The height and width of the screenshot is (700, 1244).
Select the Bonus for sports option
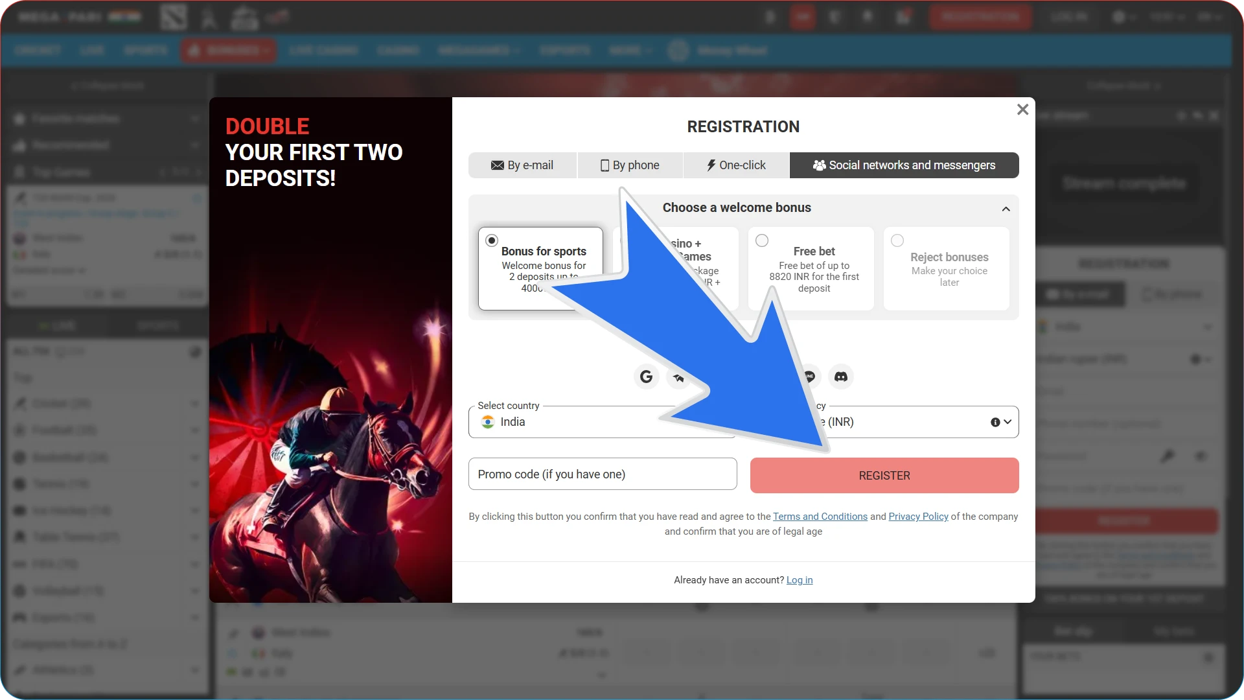pos(492,240)
